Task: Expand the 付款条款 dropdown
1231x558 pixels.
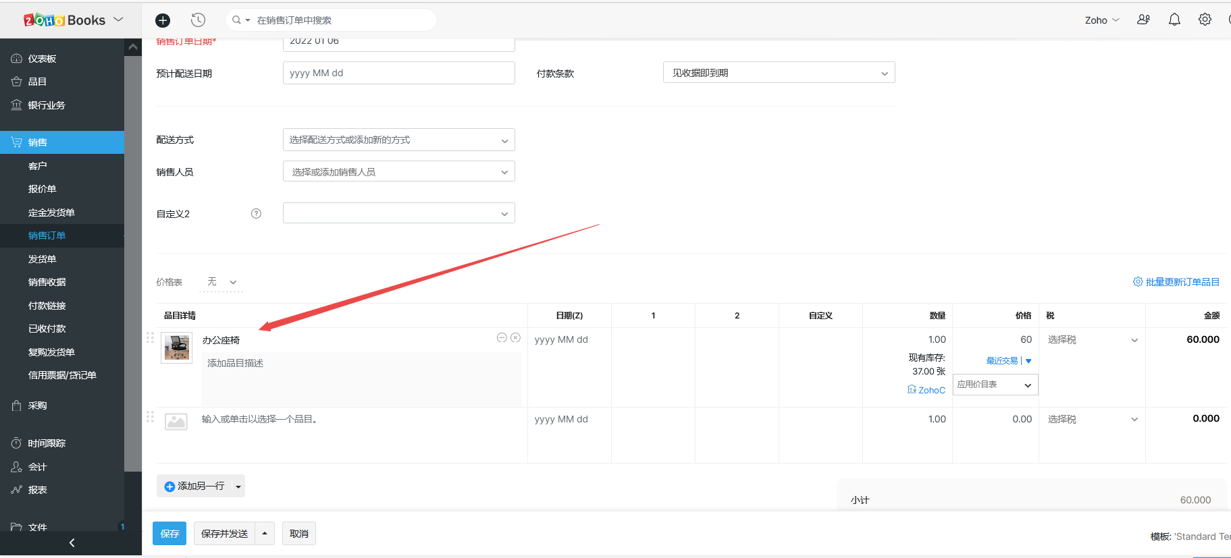Action: point(779,73)
